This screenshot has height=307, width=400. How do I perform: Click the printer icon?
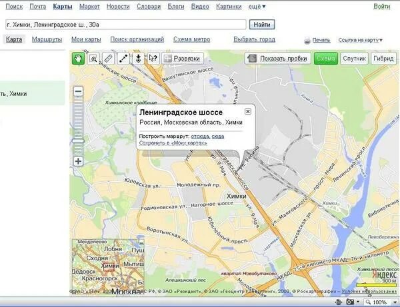[307, 40]
